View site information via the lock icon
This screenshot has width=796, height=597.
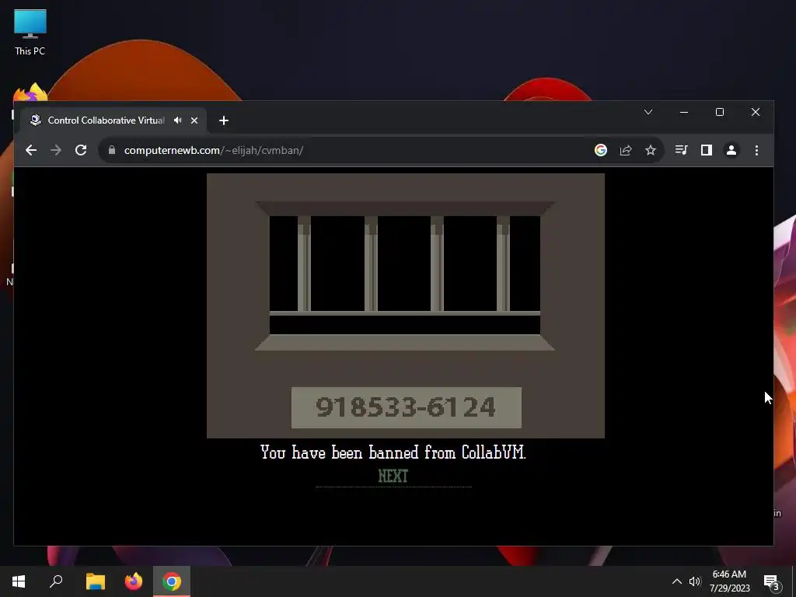tap(112, 150)
